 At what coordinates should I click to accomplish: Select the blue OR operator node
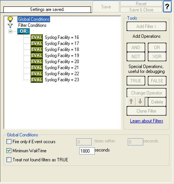(x=24, y=31)
